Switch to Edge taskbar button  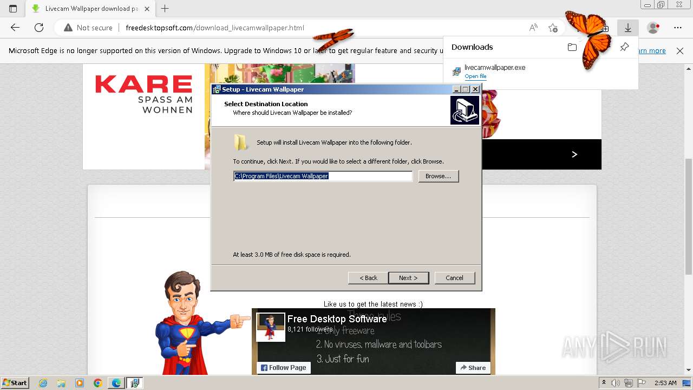116,383
